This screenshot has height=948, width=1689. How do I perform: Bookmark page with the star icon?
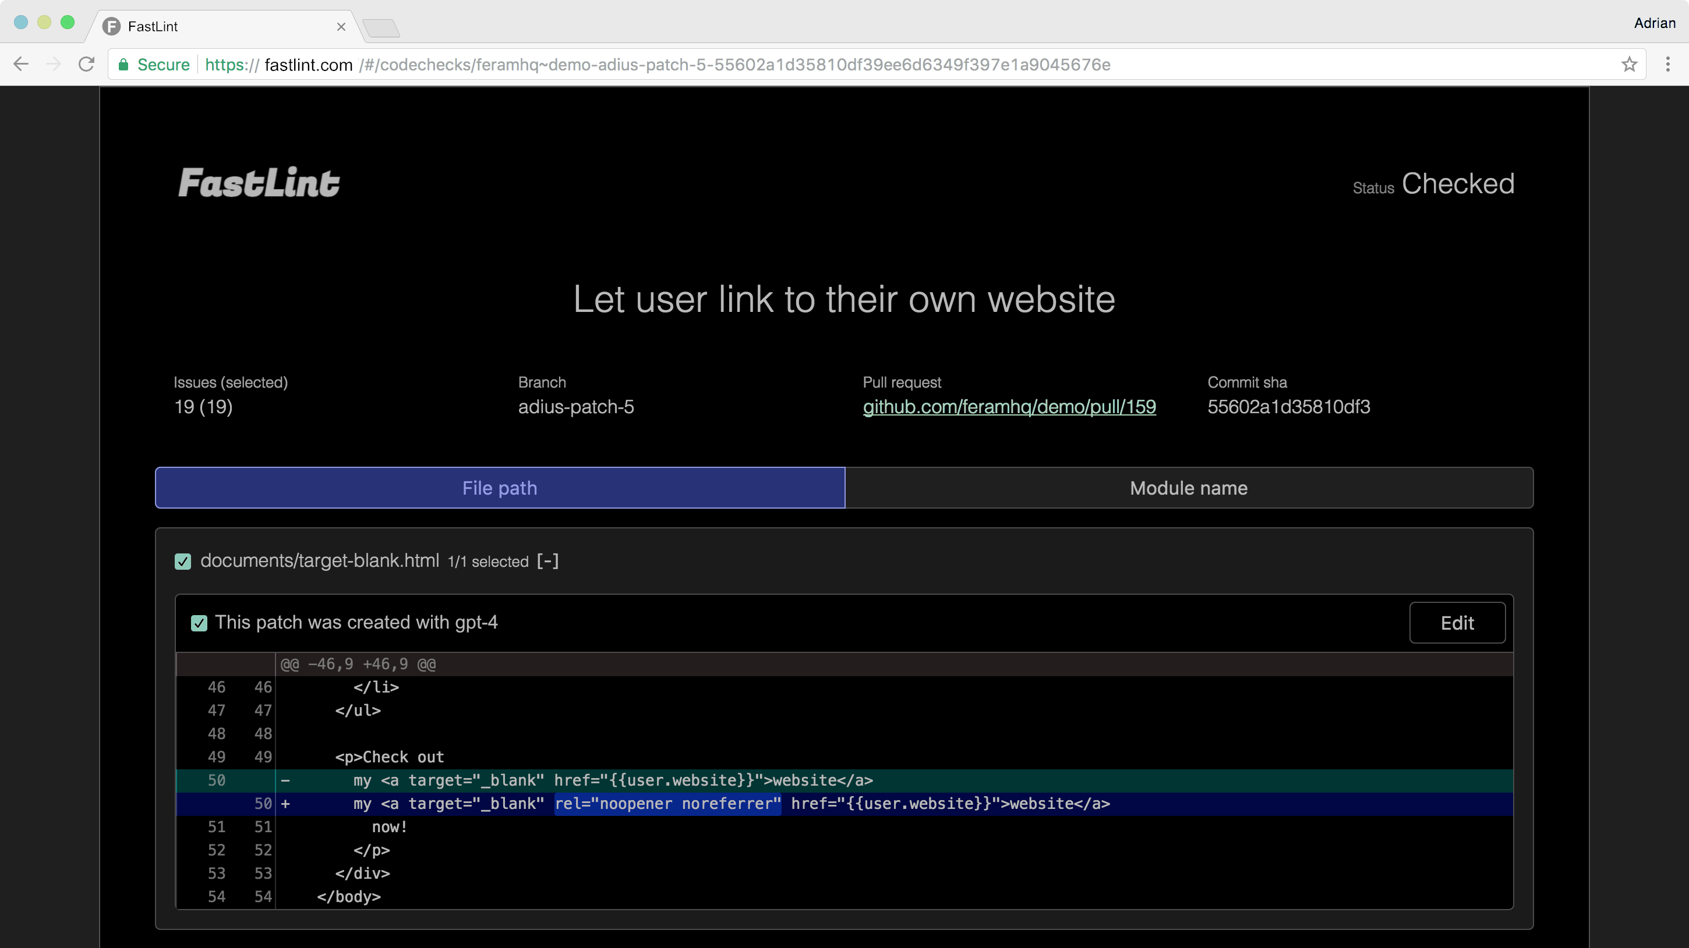click(1630, 64)
